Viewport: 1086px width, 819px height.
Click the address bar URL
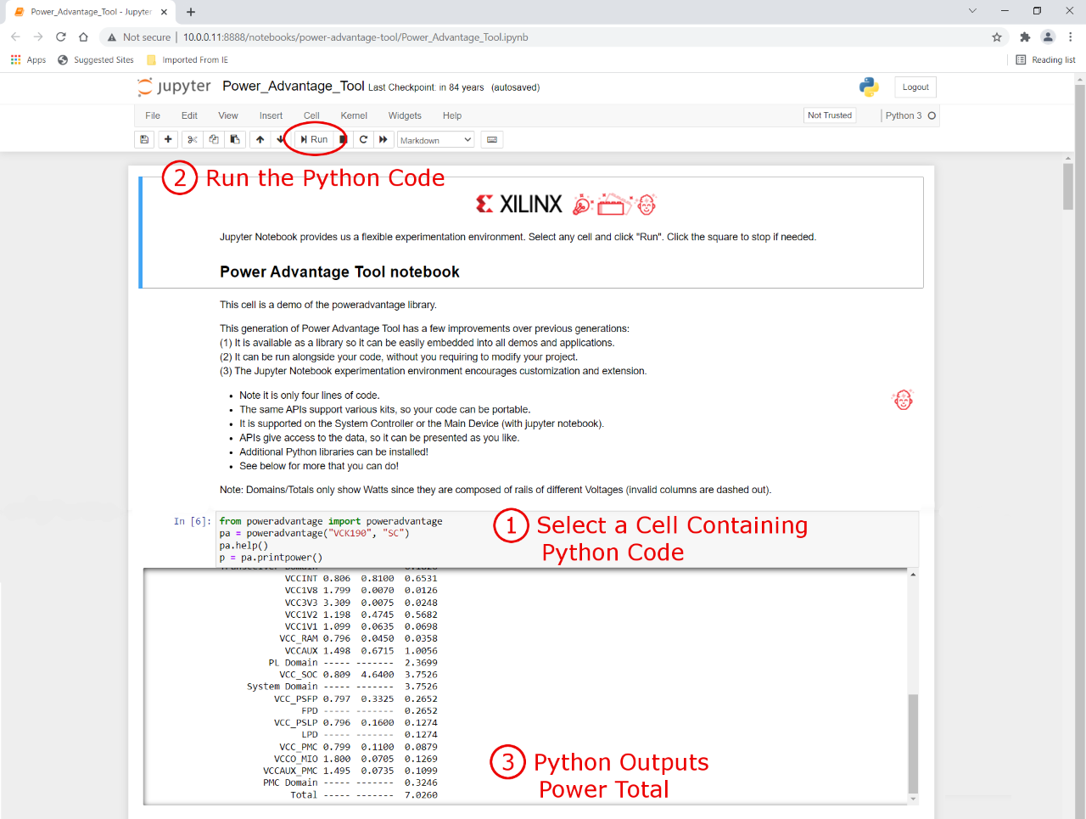coord(355,37)
